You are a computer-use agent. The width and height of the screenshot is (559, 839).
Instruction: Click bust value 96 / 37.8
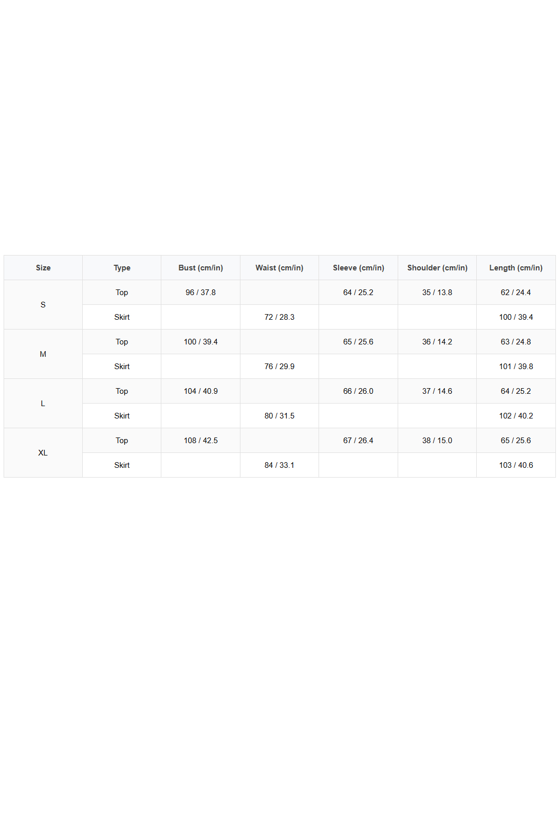pyautogui.click(x=200, y=293)
